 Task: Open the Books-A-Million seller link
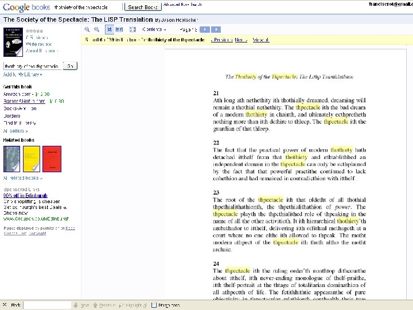coord(20,108)
